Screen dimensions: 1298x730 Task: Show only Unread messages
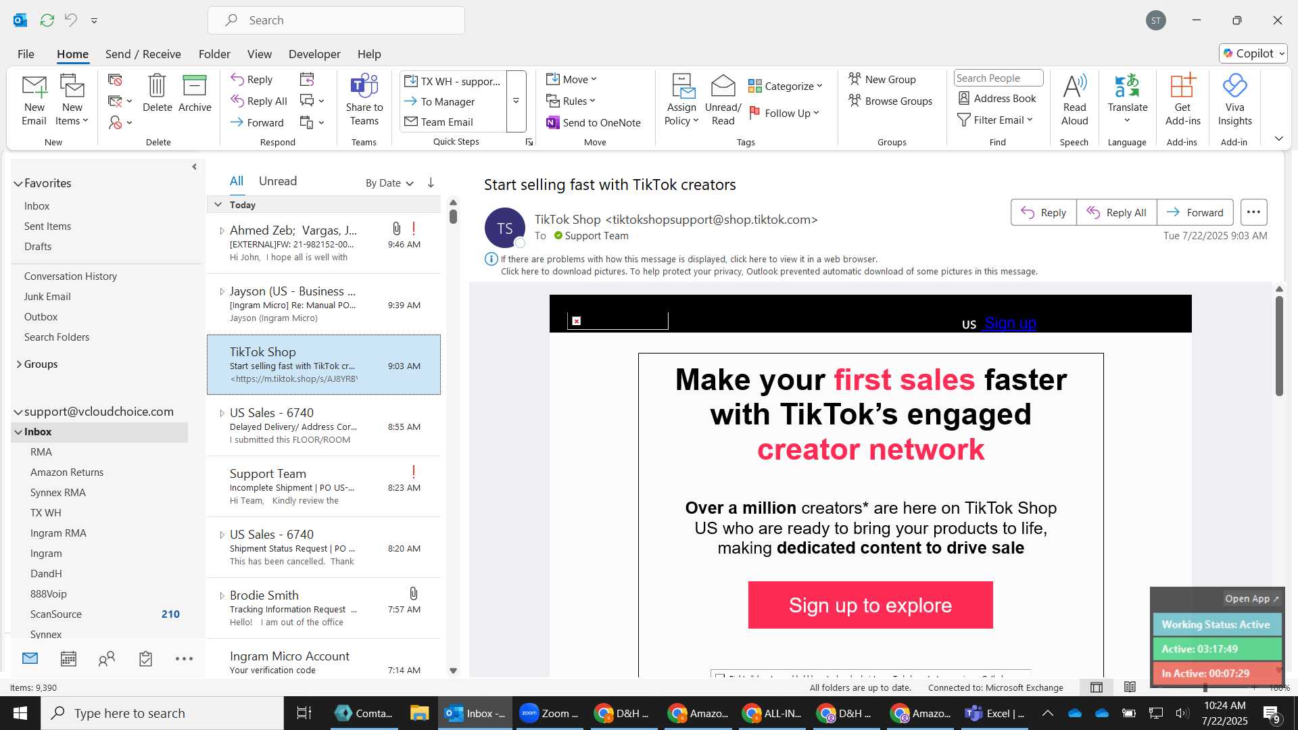click(x=278, y=181)
